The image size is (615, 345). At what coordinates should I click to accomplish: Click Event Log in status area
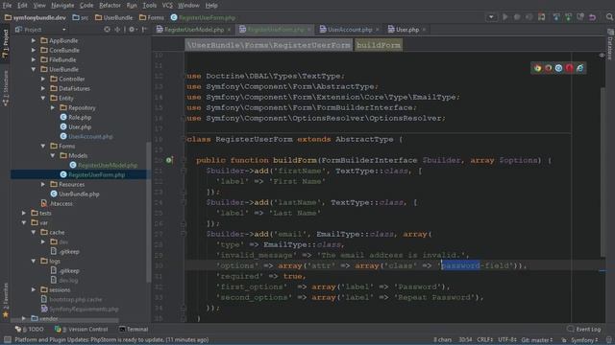click(x=583, y=329)
